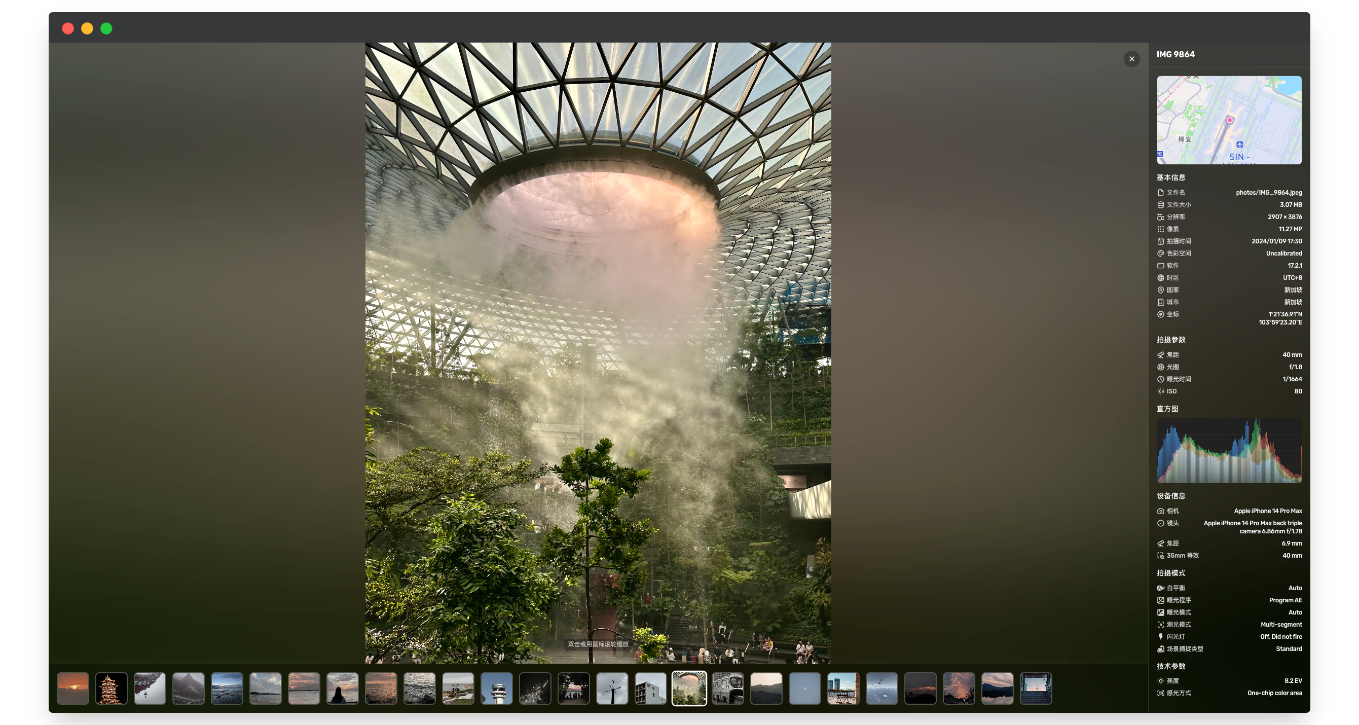
Task: Click the aperture icon next to 光圈
Action: click(1160, 367)
